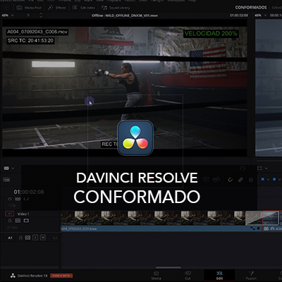
Task: Disable the Video 1 track visibility
Action: coord(26,221)
